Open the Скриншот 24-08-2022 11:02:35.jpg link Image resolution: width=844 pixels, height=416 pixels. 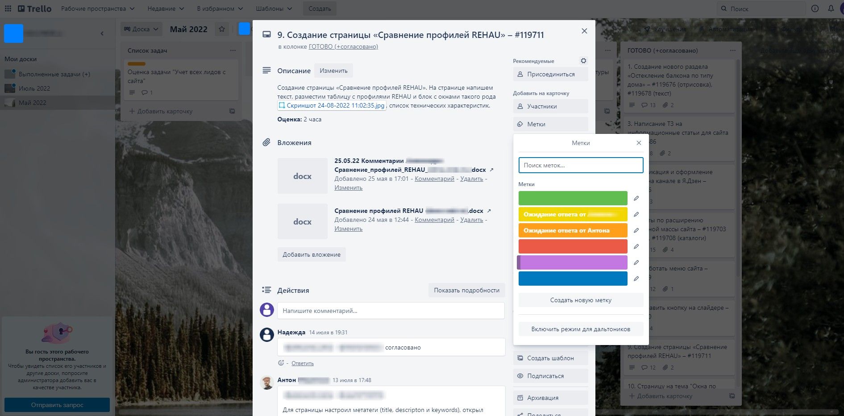tap(332, 106)
